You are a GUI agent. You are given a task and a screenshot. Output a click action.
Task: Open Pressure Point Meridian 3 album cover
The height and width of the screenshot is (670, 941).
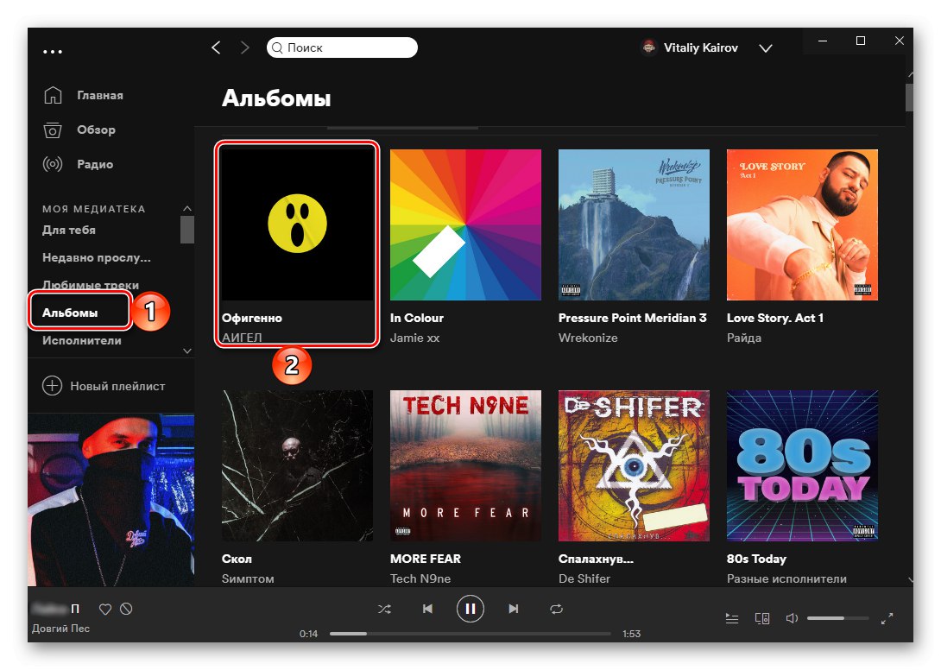634,224
